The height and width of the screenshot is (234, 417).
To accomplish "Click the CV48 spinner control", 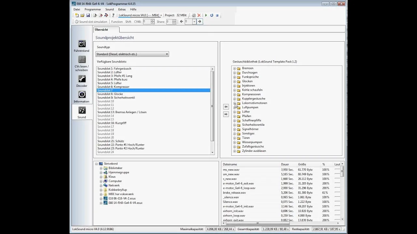I will click(x=152, y=22).
